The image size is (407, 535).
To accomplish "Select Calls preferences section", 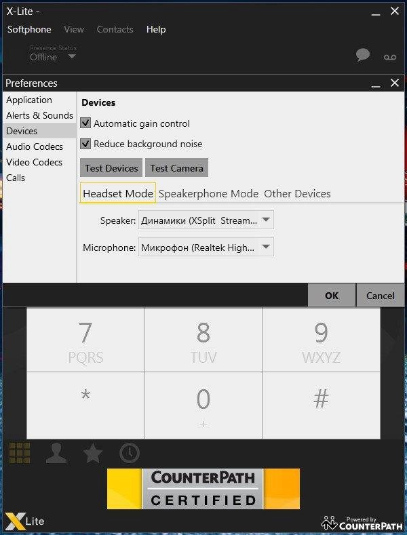I will point(39,178).
